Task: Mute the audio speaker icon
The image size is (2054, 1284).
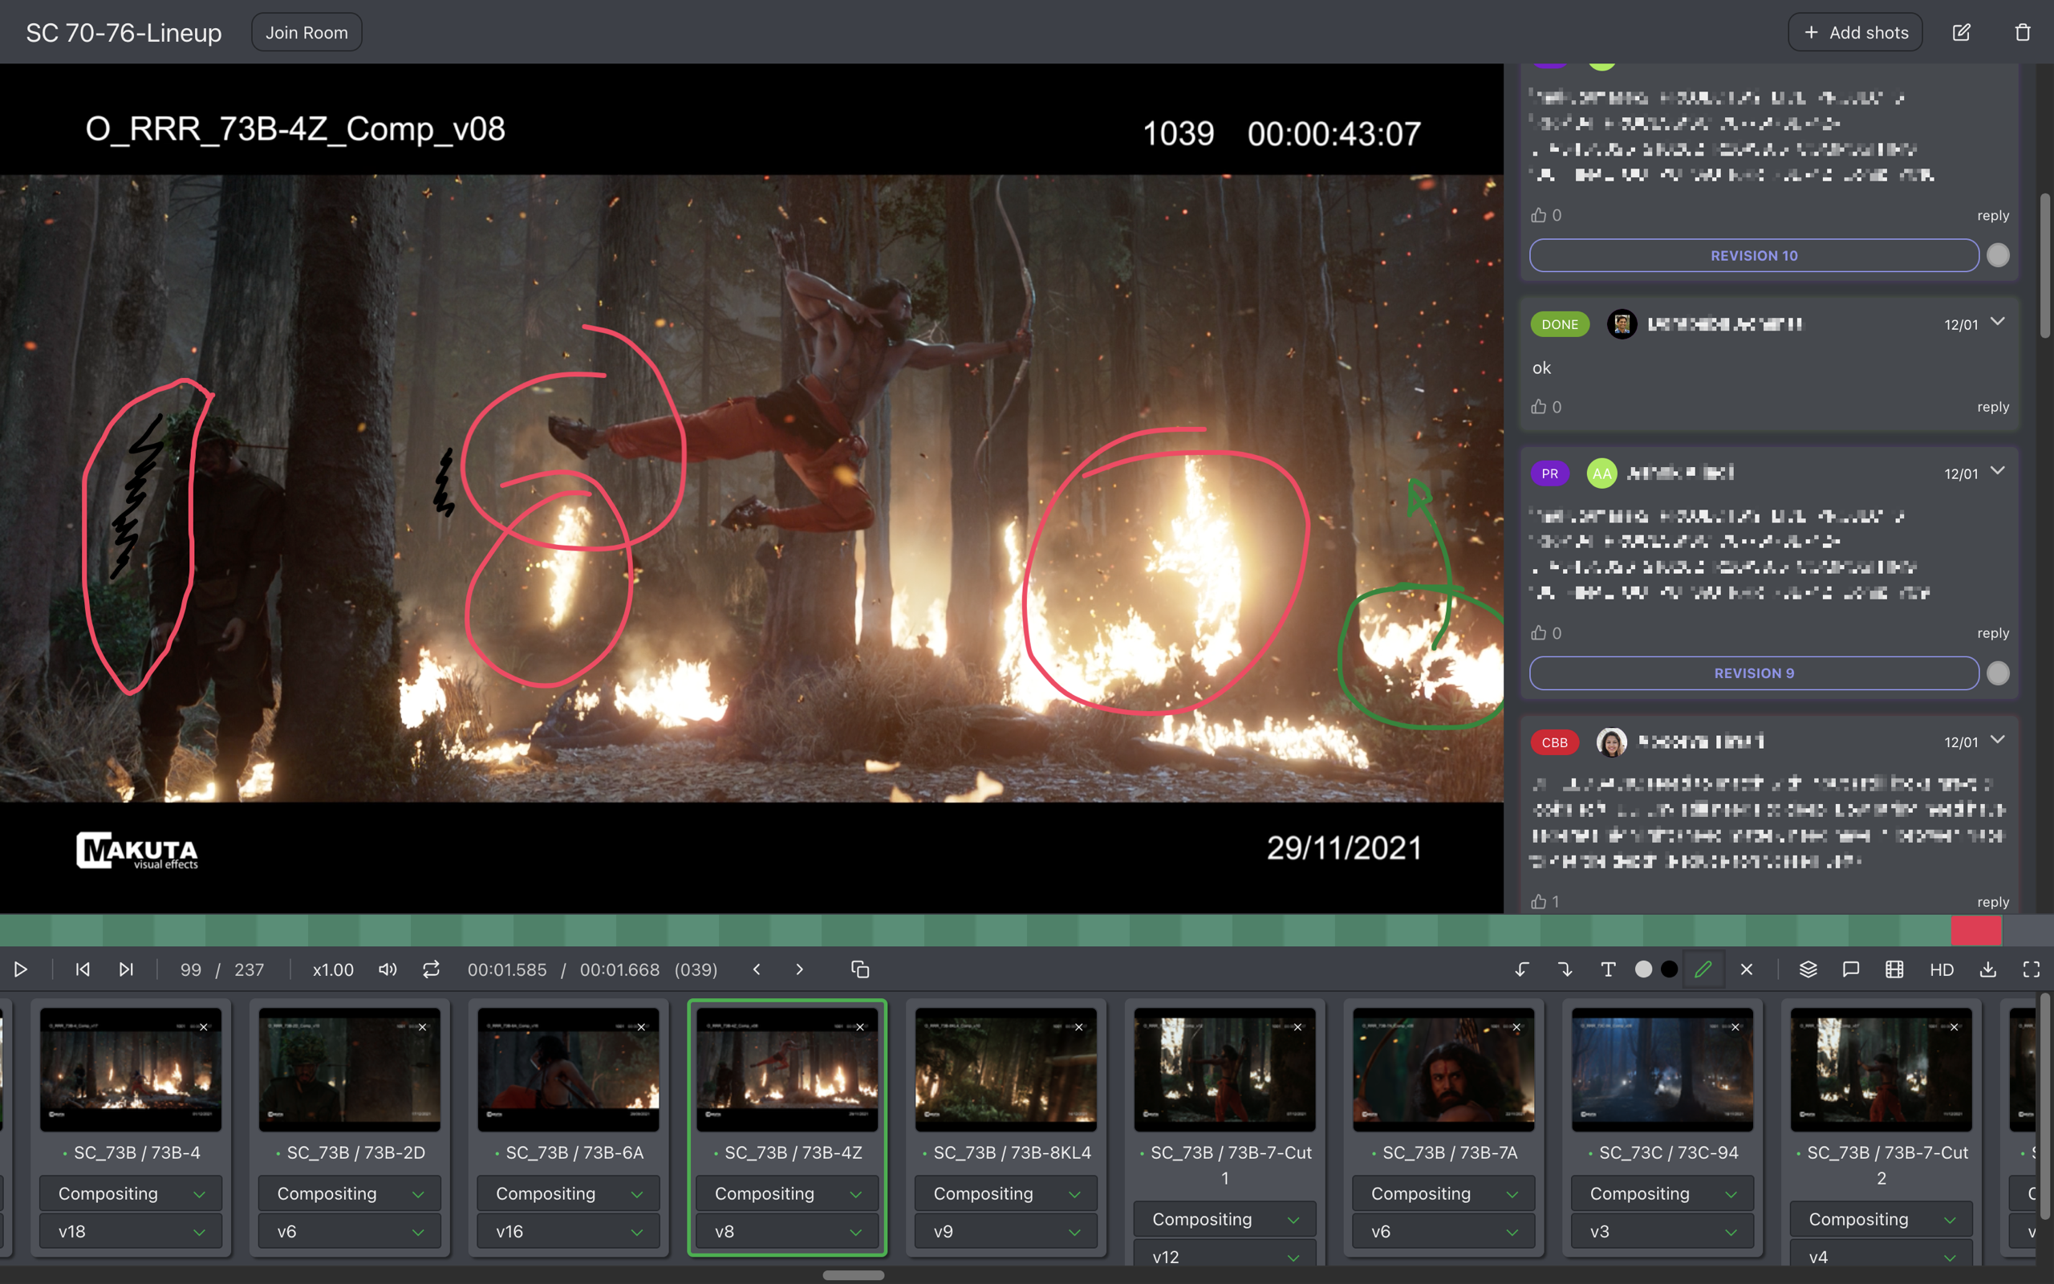Action: [387, 969]
